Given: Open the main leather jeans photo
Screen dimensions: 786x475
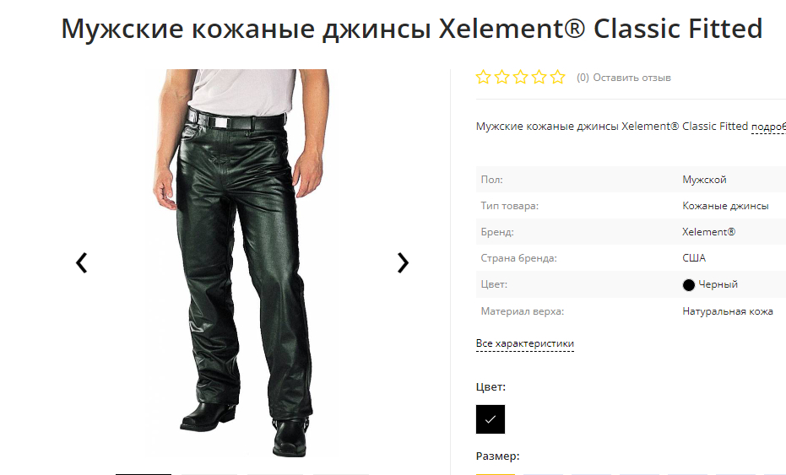Looking at the screenshot, I should (x=242, y=263).
